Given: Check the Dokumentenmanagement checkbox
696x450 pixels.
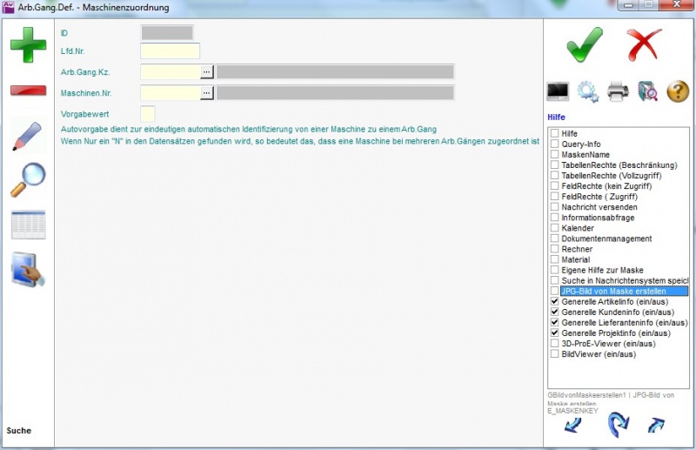Looking at the screenshot, I should coord(554,238).
